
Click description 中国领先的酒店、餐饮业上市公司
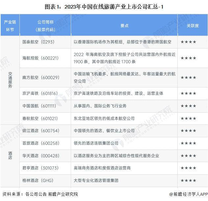(x=104, y=131)
